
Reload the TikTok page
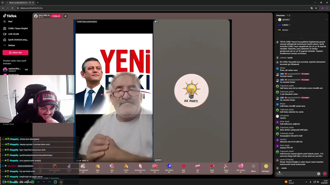coord(12,8)
